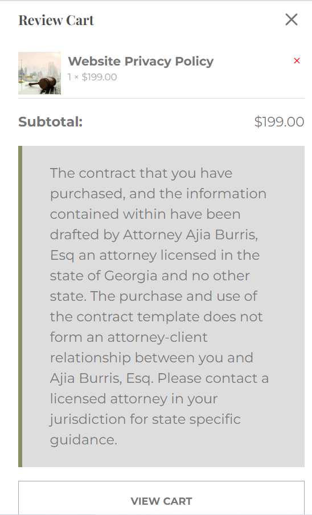This screenshot has width=312, height=515.
Task: Click the separator line under the cart item
Action: point(162,98)
